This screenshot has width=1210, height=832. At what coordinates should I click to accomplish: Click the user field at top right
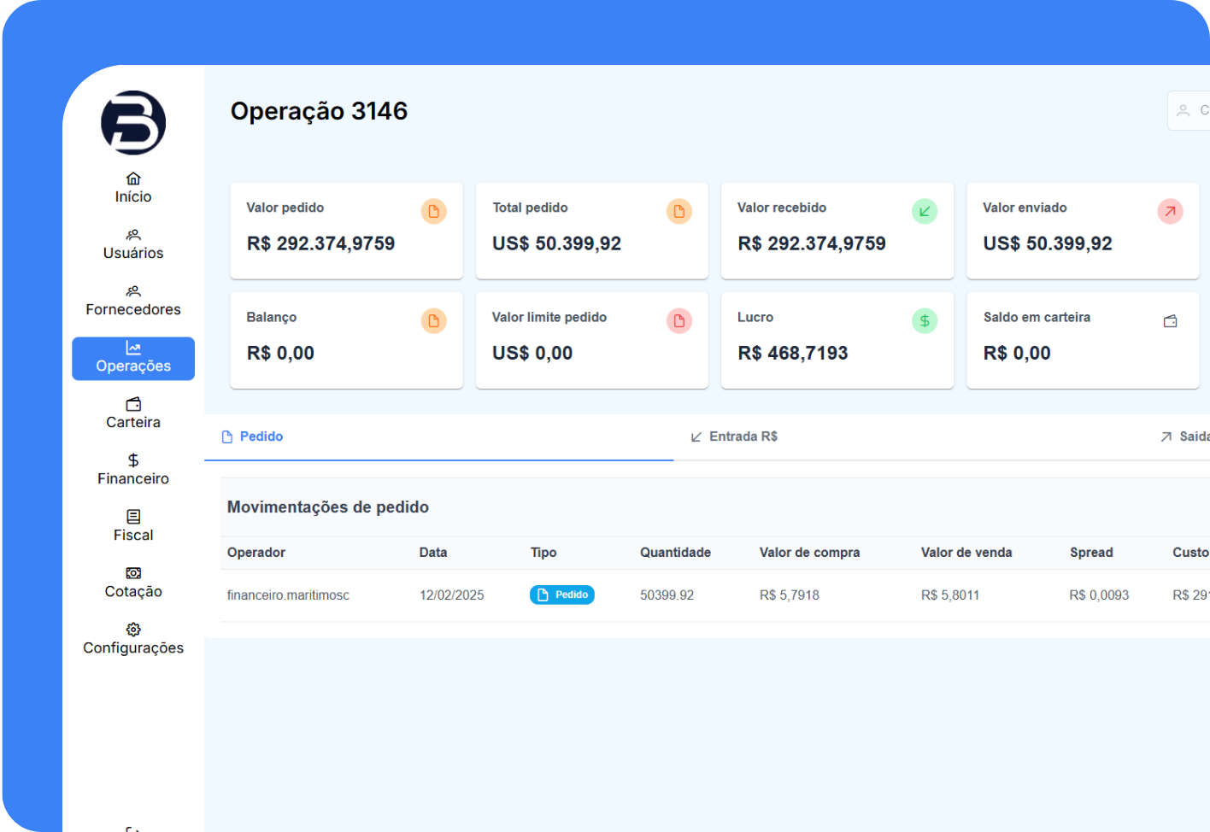(1191, 110)
